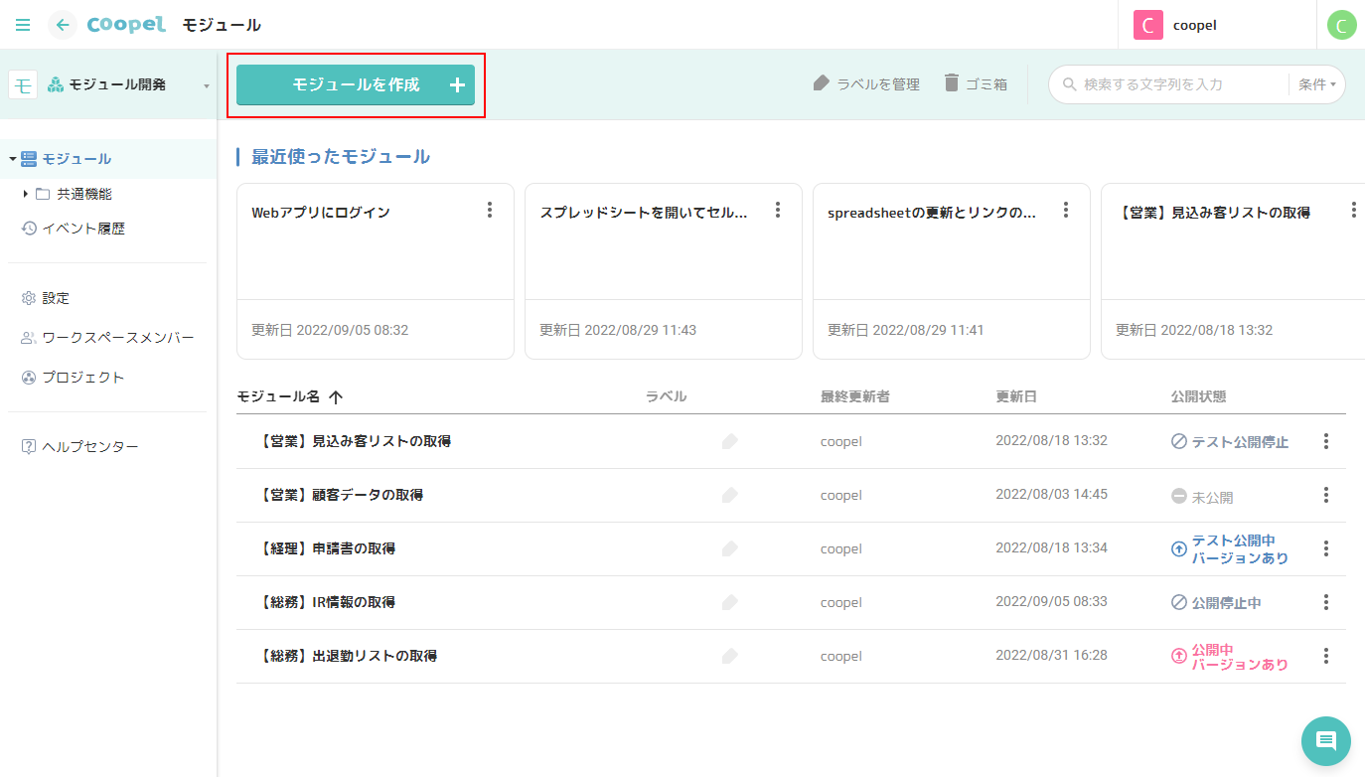Viewport: 1365px width, 777px height.
Task: Click 更新日 column header
Action: (1016, 396)
